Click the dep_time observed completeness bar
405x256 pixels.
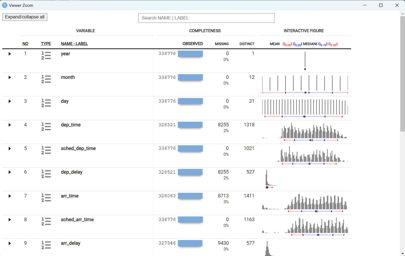tap(190, 125)
